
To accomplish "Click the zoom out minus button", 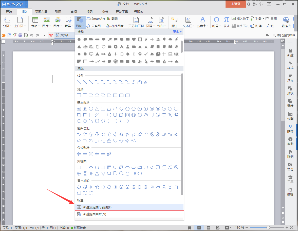I will pos(247,228).
